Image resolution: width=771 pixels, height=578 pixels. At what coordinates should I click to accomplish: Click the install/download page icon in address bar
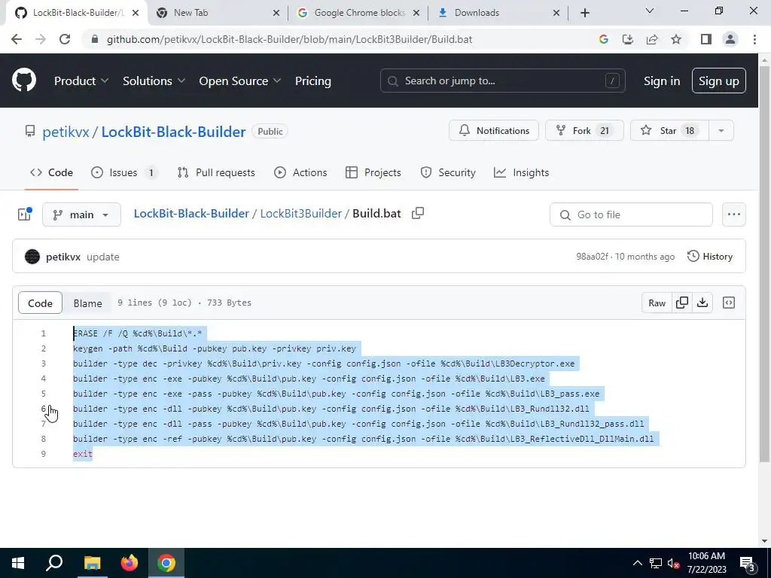628,39
